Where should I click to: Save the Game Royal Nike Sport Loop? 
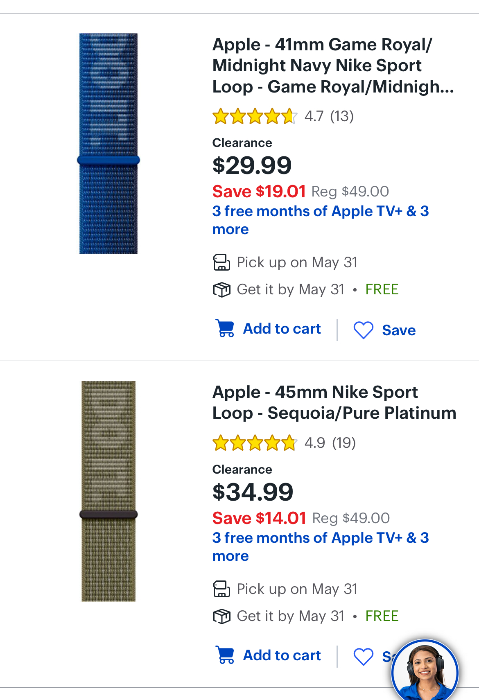pos(398,330)
